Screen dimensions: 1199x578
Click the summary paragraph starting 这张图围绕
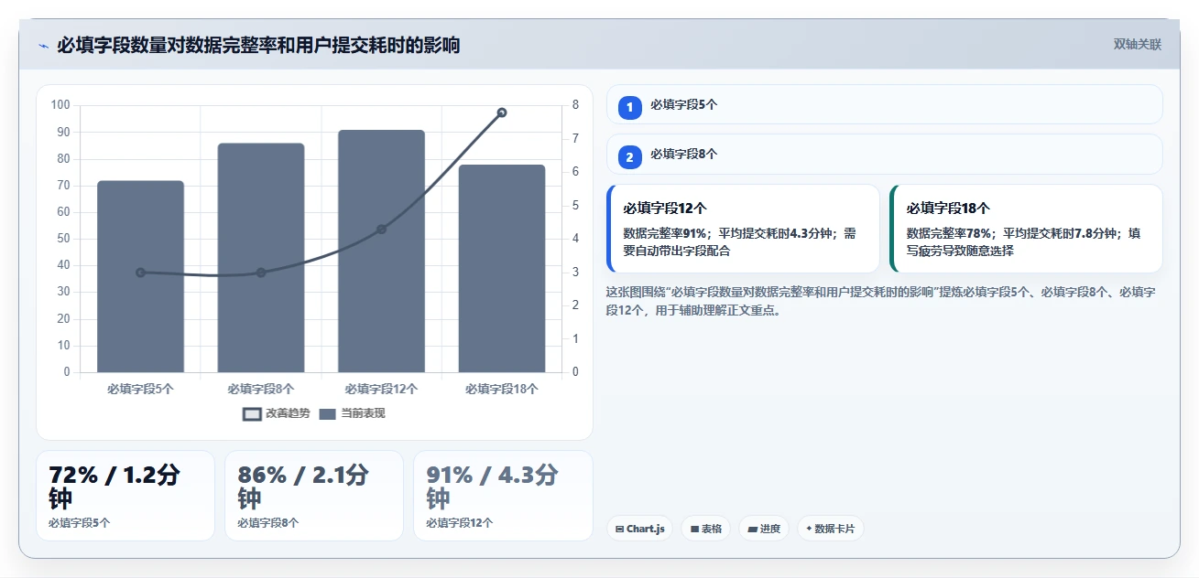[x=881, y=301]
